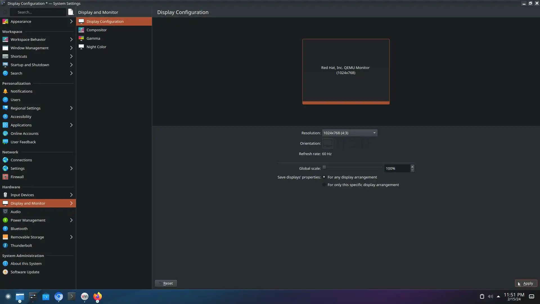Click the Global scale slider handle
Screen dimensions: 540x304
click(x=324, y=167)
